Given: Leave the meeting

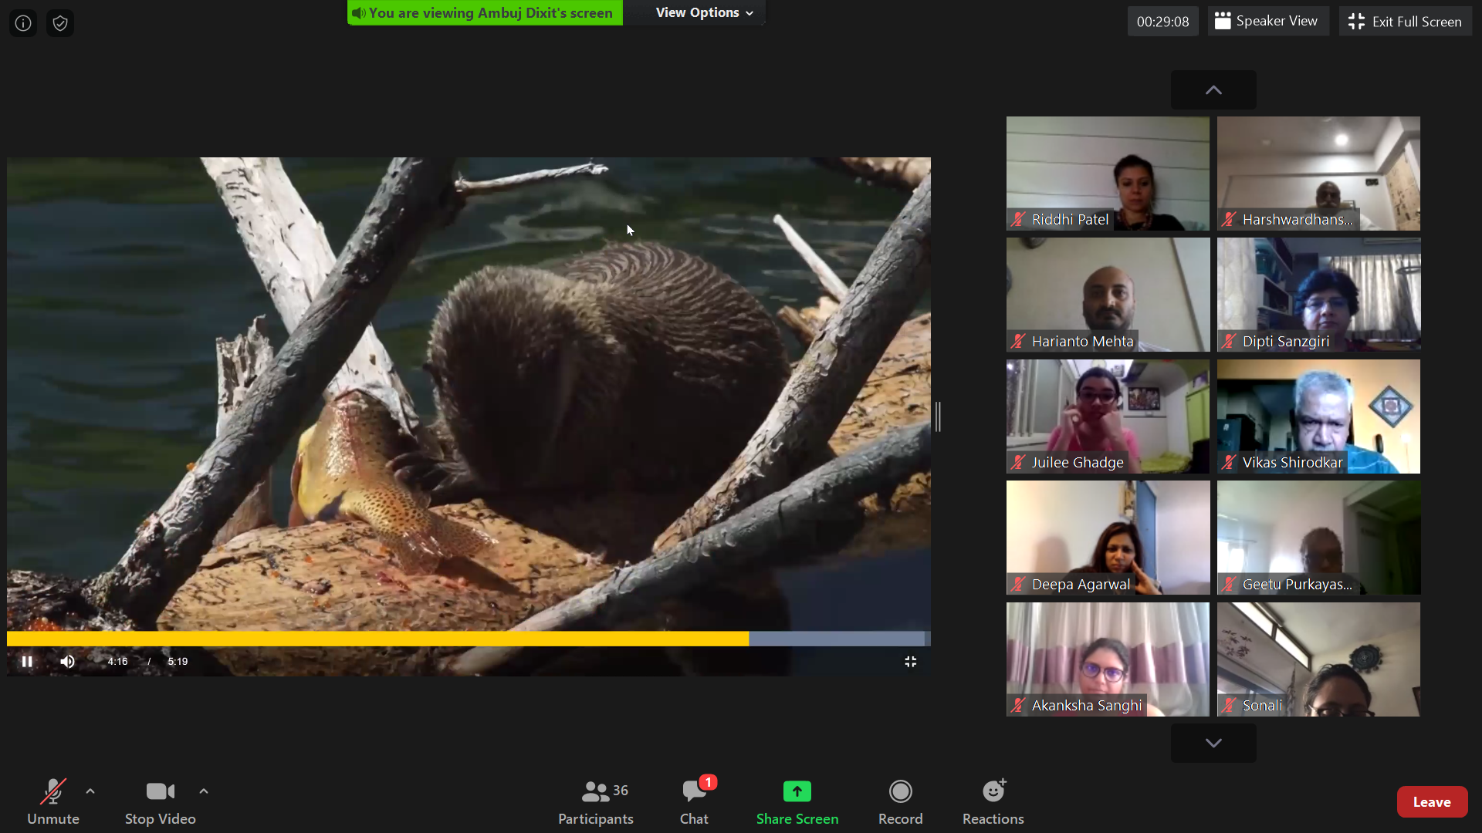Looking at the screenshot, I should coord(1431,802).
